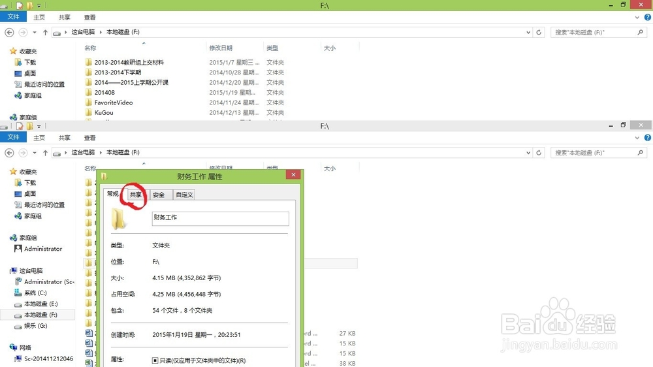Open help icon in top window

(648, 18)
